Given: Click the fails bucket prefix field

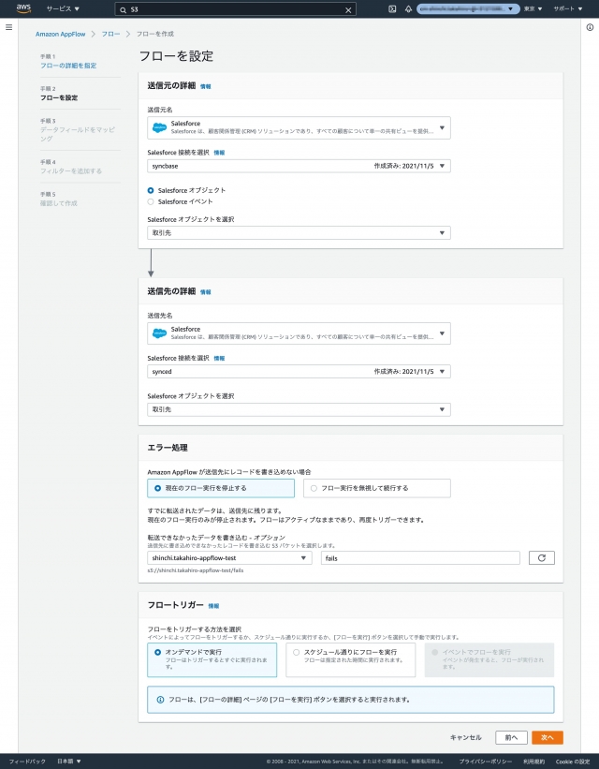Looking at the screenshot, I should pyautogui.click(x=420, y=558).
